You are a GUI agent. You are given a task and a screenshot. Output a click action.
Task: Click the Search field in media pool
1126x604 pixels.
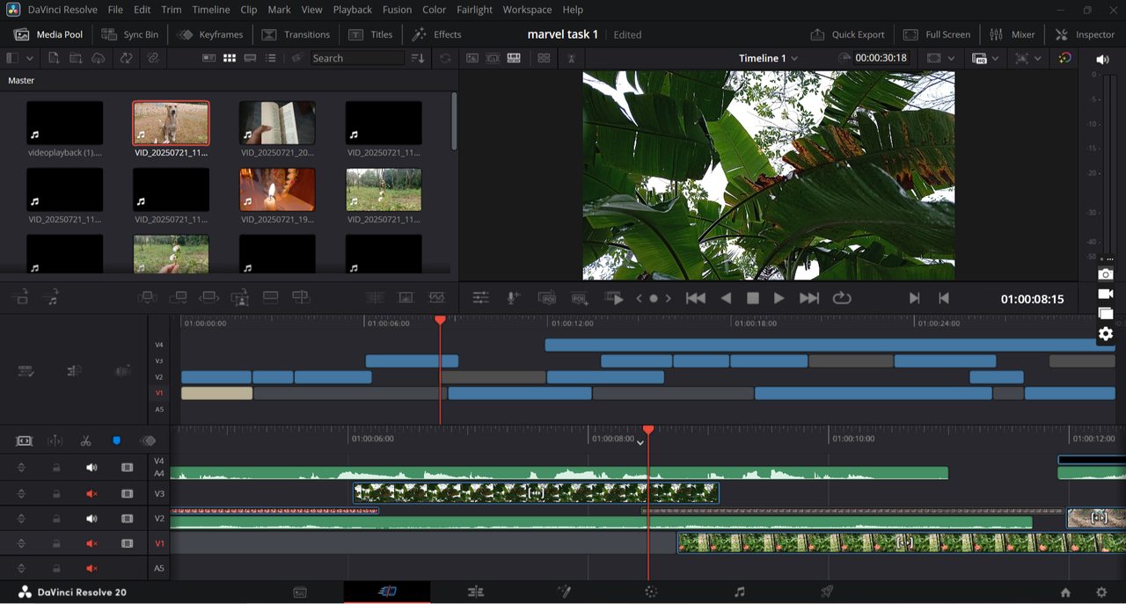[x=356, y=58]
